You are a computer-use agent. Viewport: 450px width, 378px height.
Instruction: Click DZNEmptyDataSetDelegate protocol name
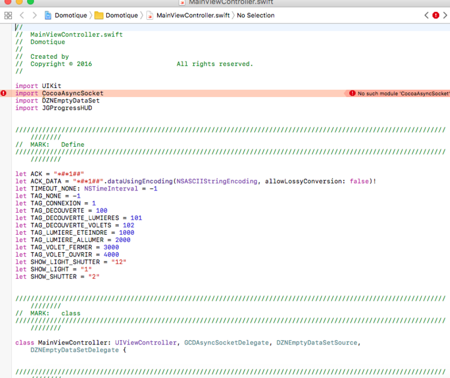pyautogui.click(x=74, y=350)
